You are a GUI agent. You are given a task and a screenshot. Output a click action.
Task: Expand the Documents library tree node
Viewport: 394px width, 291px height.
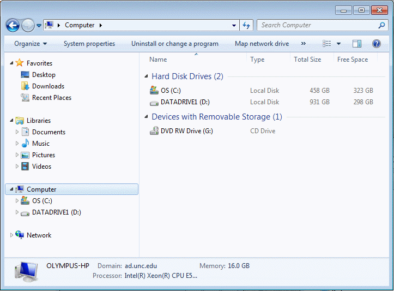[17, 132]
